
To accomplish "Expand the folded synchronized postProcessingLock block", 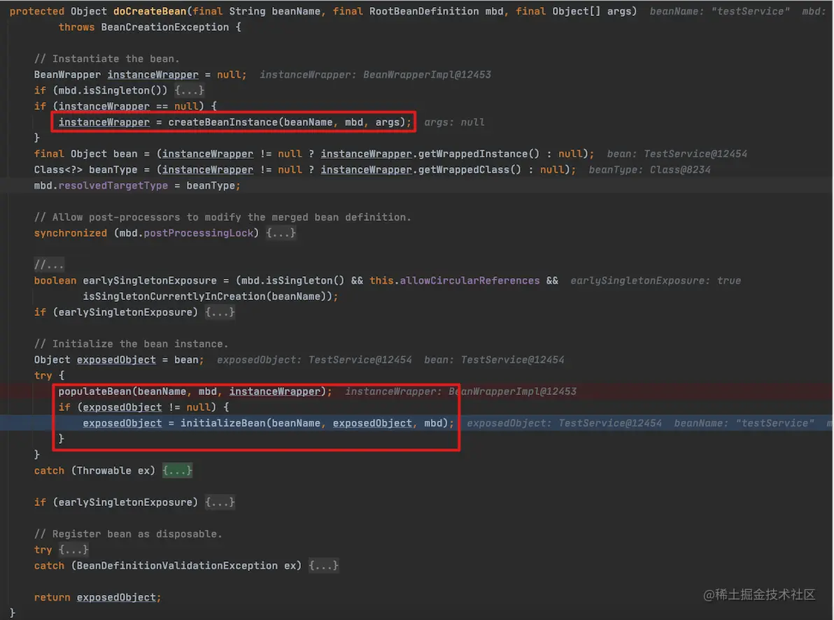I will pyautogui.click(x=281, y=233).
